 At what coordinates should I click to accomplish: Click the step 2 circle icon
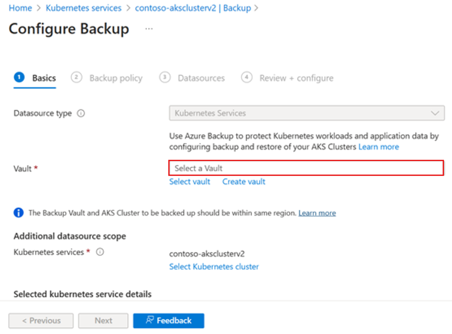tap(76, 77)
